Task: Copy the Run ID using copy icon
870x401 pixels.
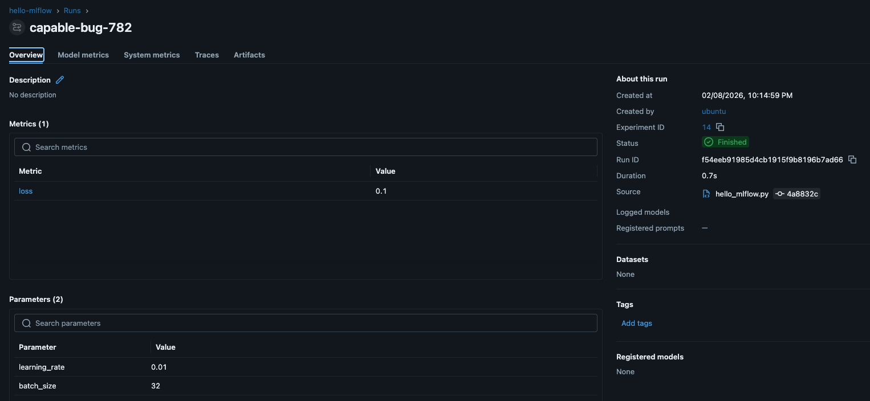Action: (852, 159)
